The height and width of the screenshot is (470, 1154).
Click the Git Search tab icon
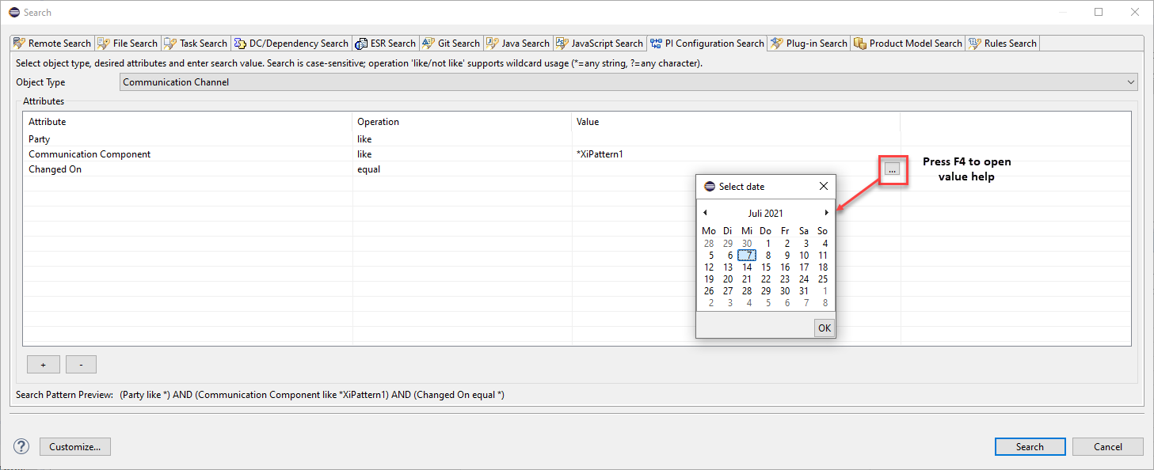(x=428, y=43)
